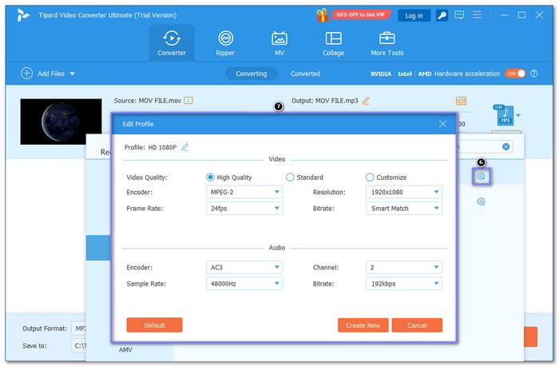
Task: Open Resolution 1920x1080 dropdown
Action: point(404,192)
